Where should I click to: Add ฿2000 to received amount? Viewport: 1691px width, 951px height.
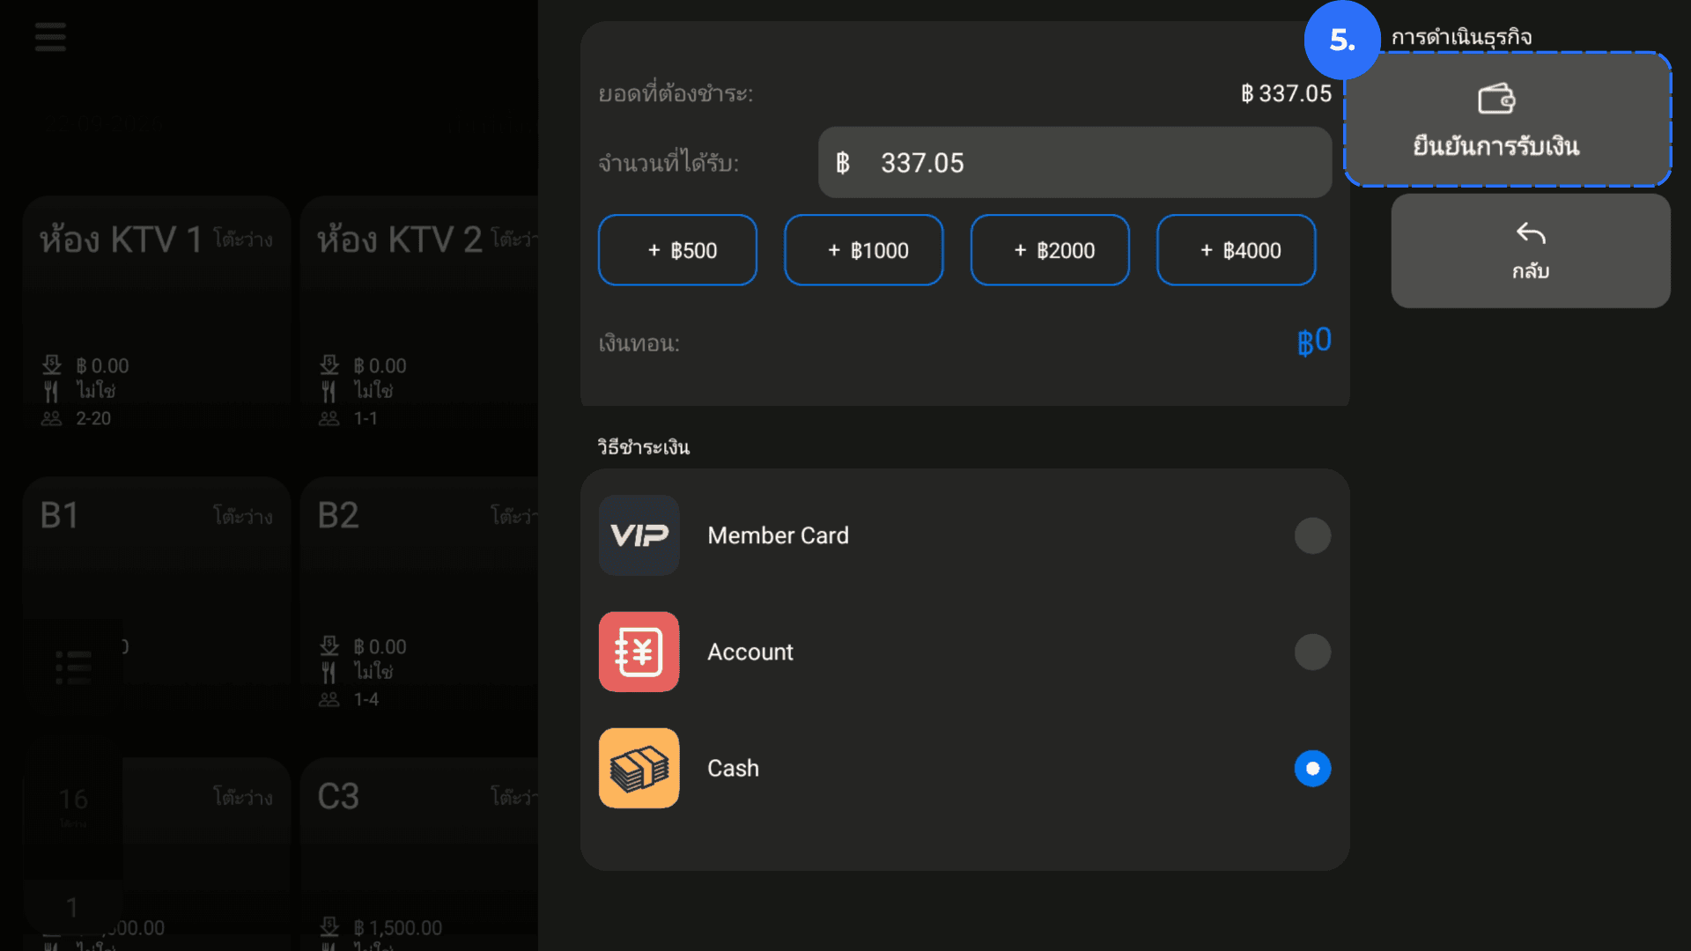click(1050, 250)
